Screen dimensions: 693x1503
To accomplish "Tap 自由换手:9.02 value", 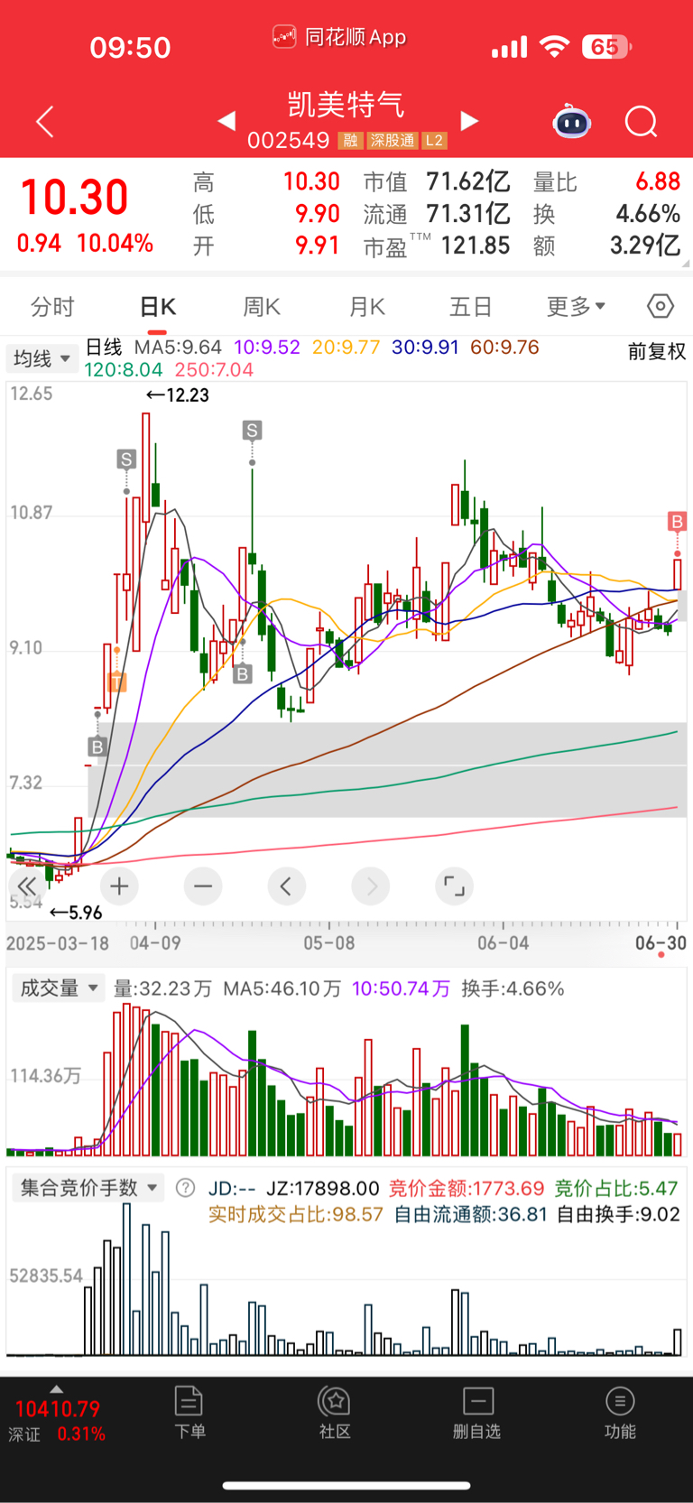I will 618,1214.
